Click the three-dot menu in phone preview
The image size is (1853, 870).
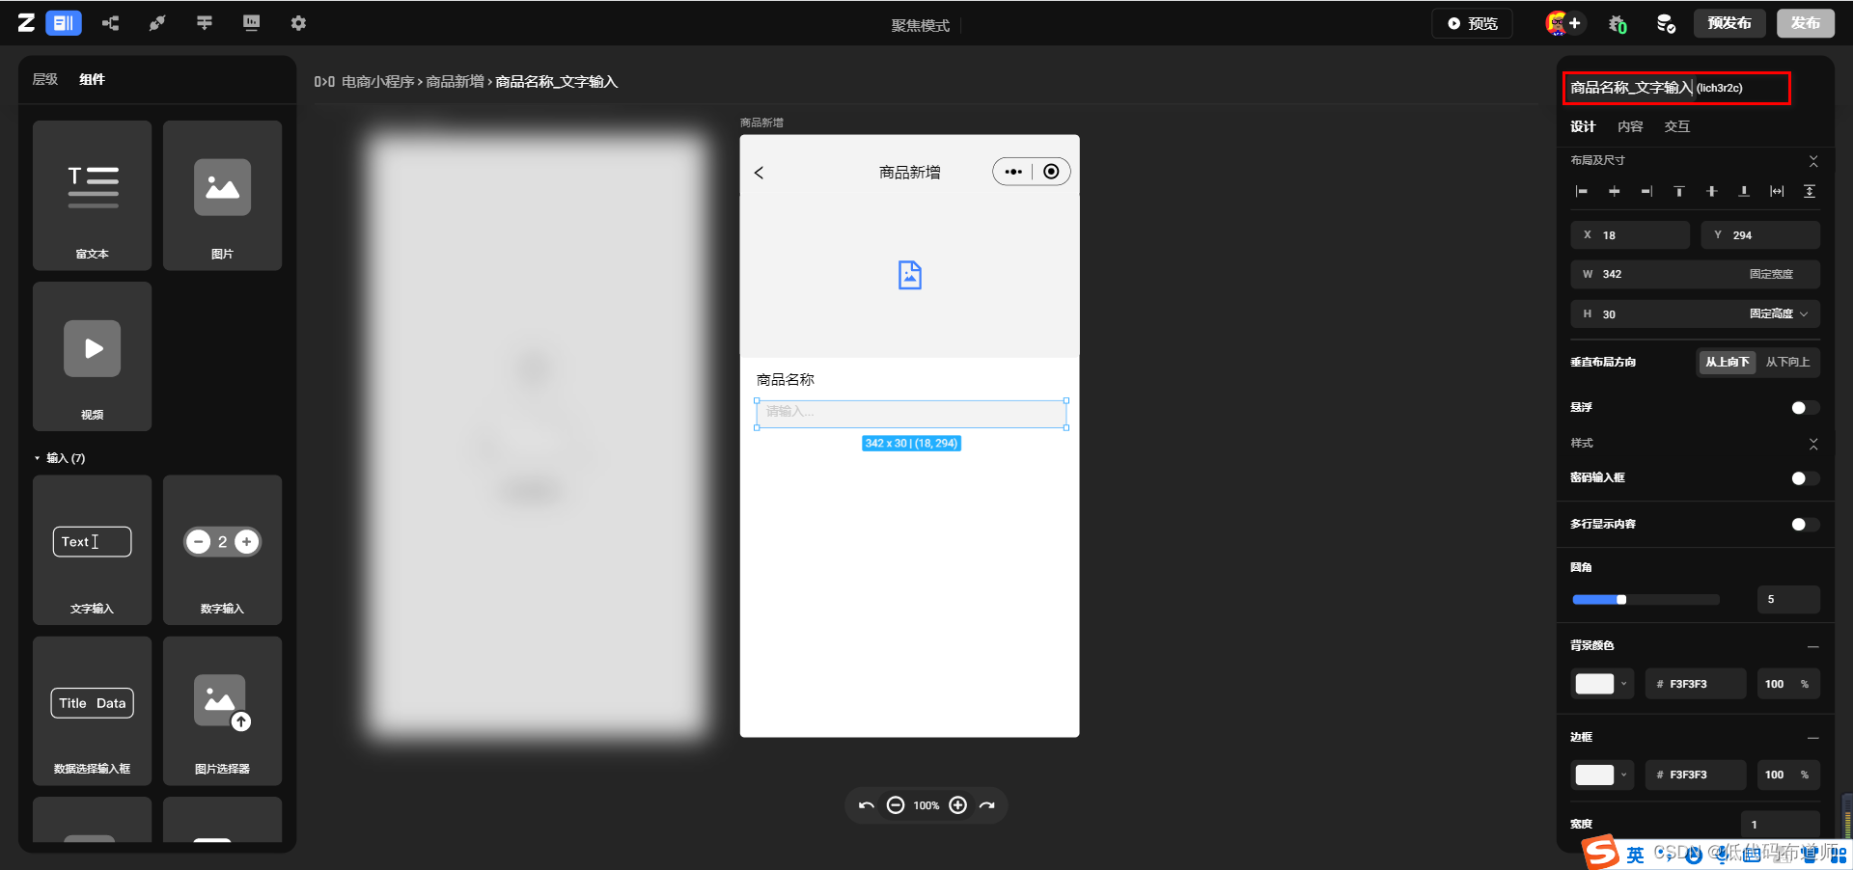[1012, 172]
